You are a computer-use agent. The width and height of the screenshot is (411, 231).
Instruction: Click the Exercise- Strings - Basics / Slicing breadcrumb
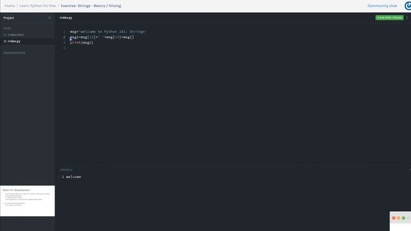(x=91, y=6)
